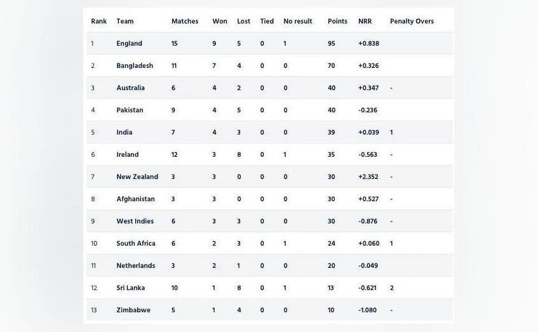Screen dimensions: 538x332
Task: Click the Tied column header
Action: point(267,21)
